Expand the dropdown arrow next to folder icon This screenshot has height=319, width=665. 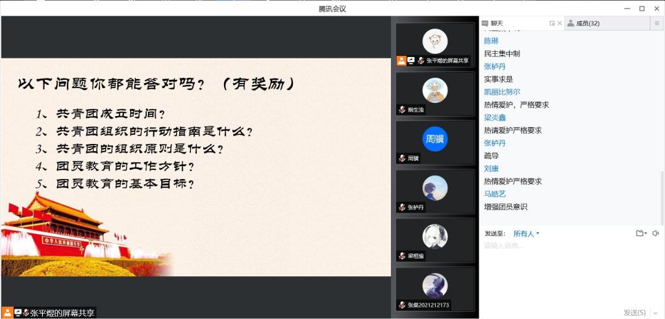point(646,233)
